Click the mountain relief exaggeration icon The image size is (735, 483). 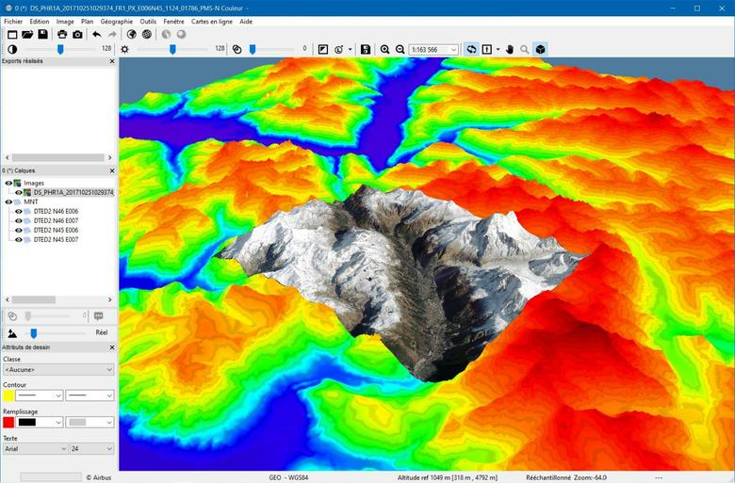point(12,333)
